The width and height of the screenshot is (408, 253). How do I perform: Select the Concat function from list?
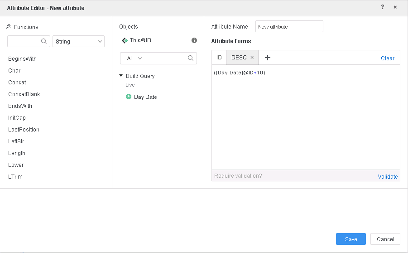pyautogui.click(x=17, y=83)
